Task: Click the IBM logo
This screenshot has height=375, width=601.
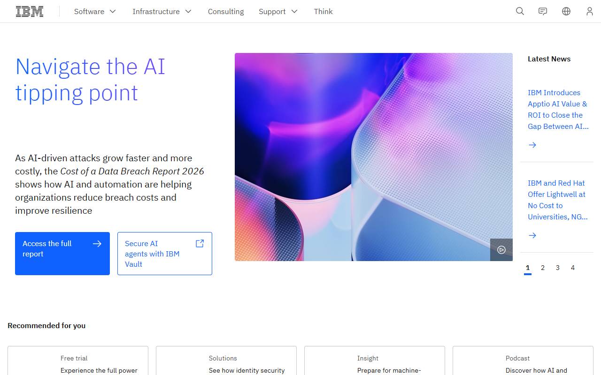Action: tap(30, 11)
